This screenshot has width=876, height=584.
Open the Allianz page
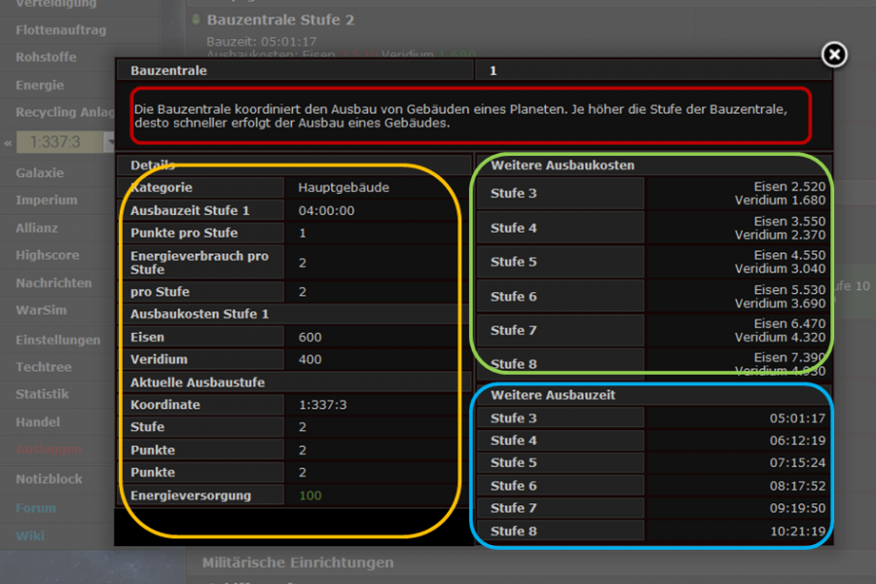coord(37,228)
